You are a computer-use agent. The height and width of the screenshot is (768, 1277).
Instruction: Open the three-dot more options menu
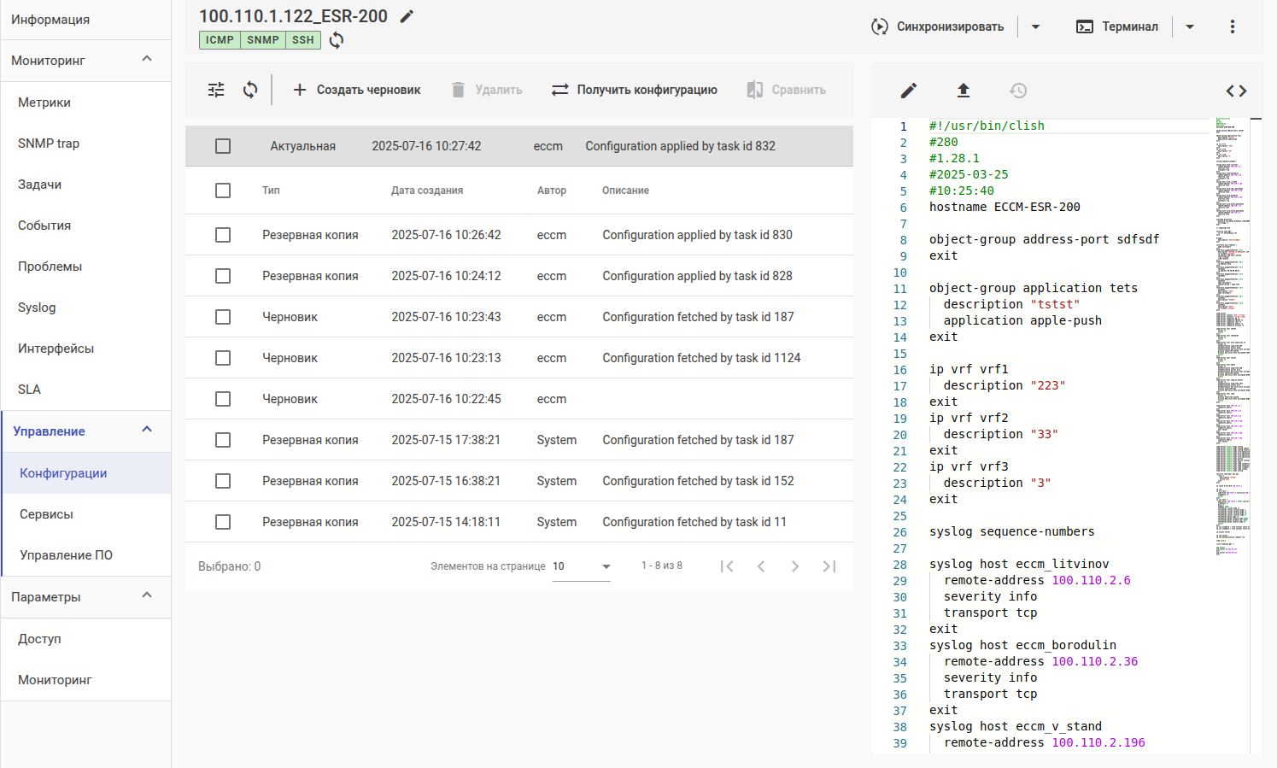[1232, 26]
